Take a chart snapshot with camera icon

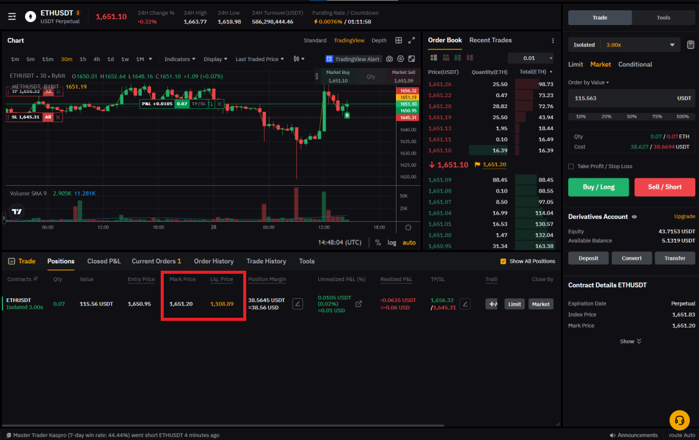coord(389,59)
